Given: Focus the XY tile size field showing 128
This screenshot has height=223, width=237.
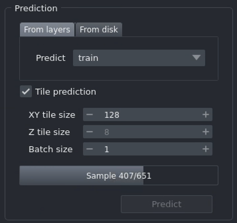Looking at the screenshot, I should pos(146,115).
